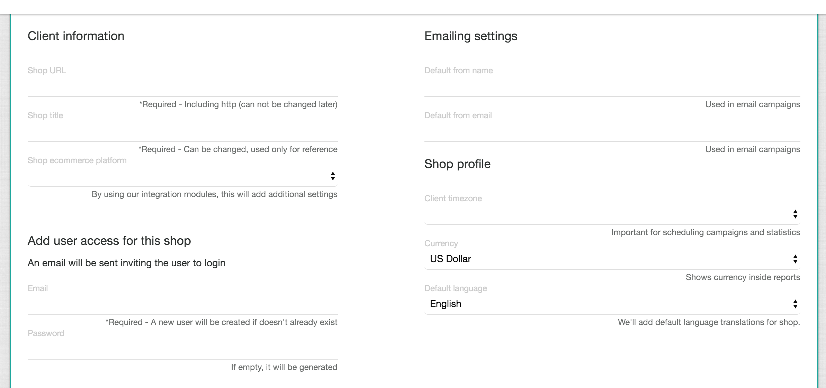Click 'Used in email campaigns' under Default from name

tap(753, 104)
